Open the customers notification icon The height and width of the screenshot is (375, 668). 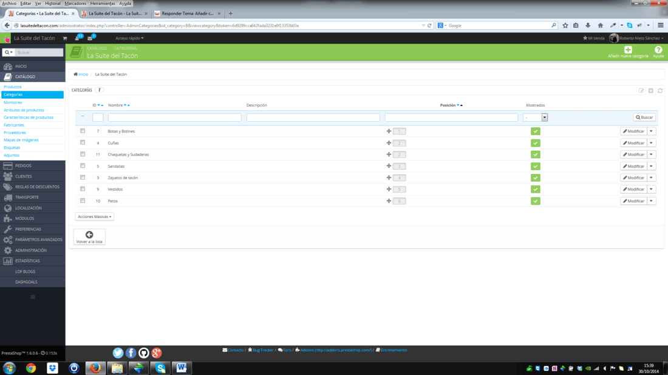[78, 38]
